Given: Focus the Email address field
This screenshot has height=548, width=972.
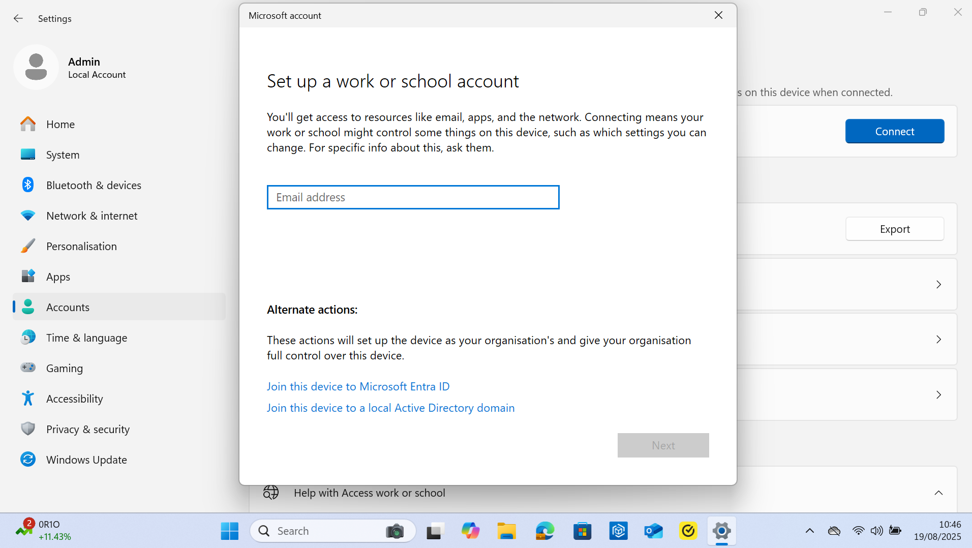Looking at the screenshot, I should [413, 197].
